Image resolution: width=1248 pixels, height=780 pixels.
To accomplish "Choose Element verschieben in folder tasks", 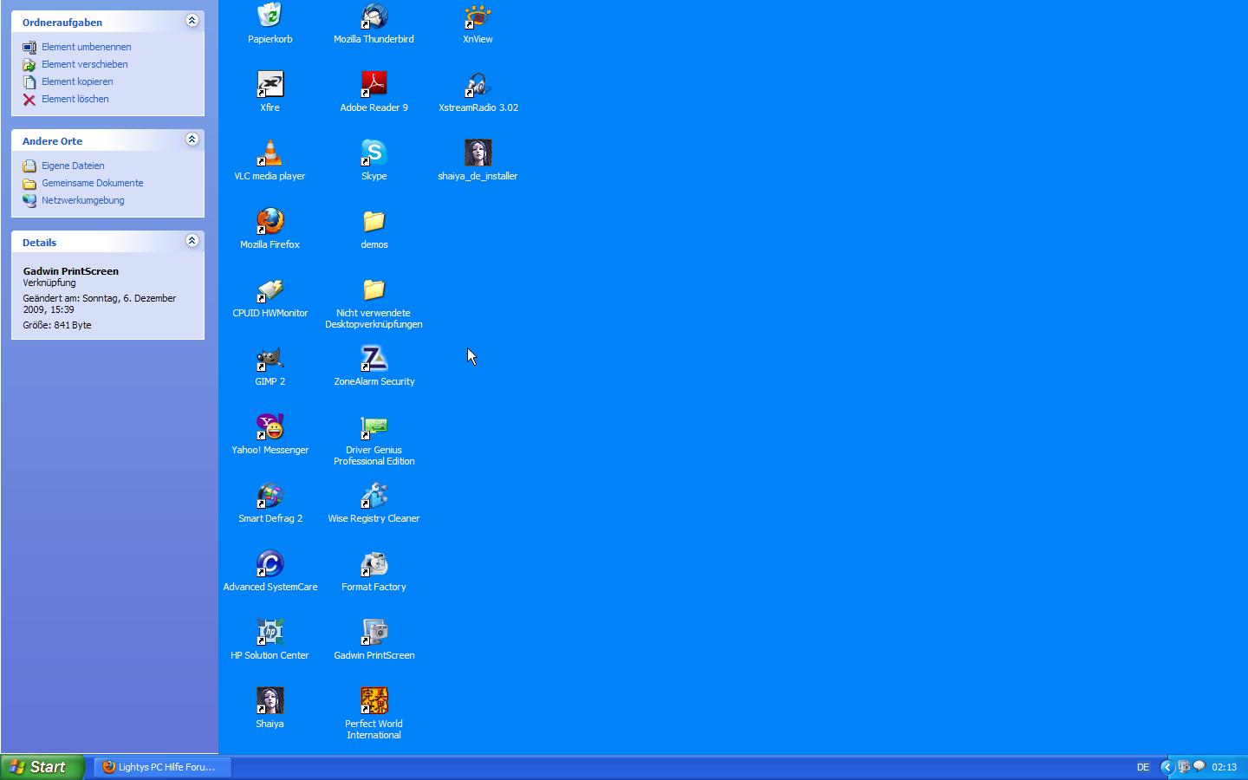I will pos(84,64).
